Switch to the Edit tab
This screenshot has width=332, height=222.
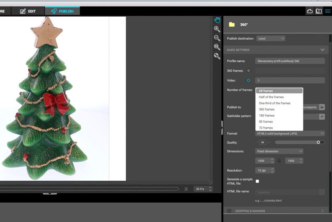click(28, 11)
